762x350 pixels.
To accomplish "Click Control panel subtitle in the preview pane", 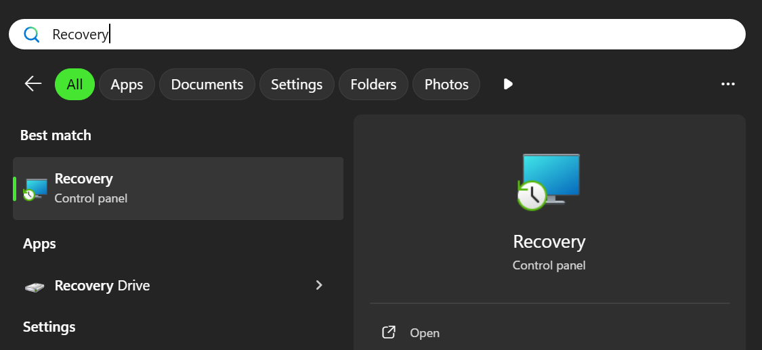I will tap(549, 265).
